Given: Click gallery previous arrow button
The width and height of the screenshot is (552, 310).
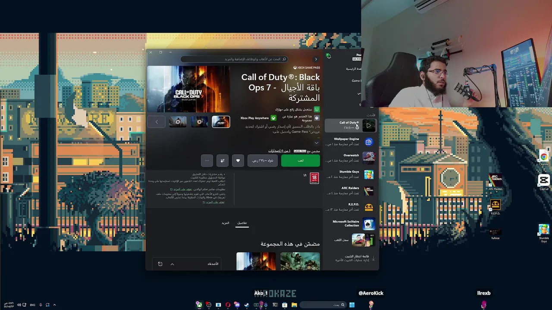Looking at the screenshot, I should point(157,122).
